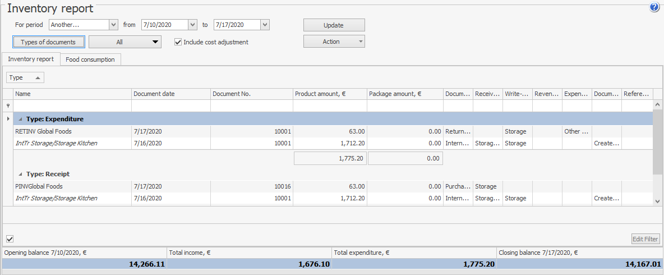Collapse the Type: Expenditure group

(20, 119)
